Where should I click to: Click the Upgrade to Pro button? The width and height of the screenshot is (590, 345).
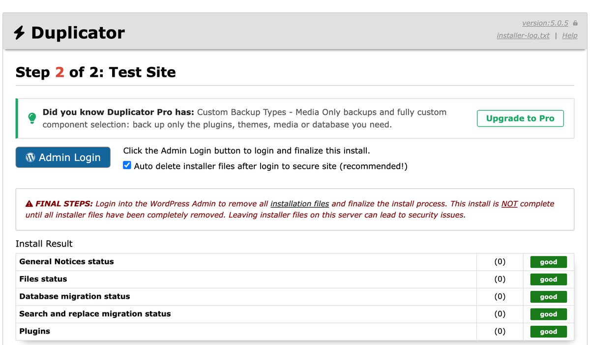tap(520, 118)
